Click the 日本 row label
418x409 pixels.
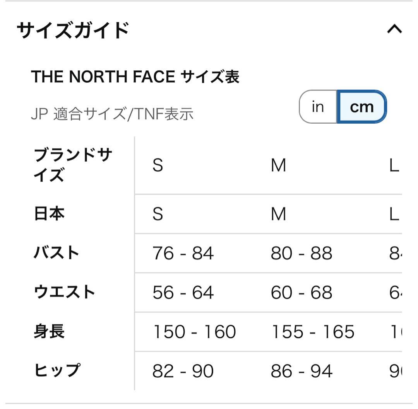point(49,214)
